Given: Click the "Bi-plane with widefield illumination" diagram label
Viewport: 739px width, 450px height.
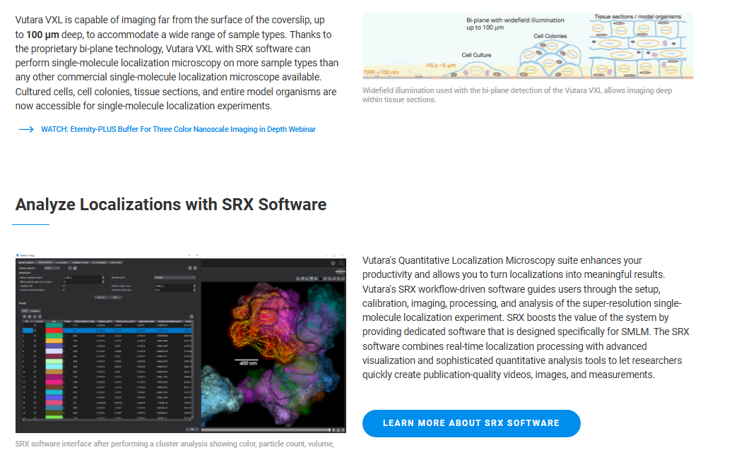Looking at the screenshot, I should (x=515, y=24).
